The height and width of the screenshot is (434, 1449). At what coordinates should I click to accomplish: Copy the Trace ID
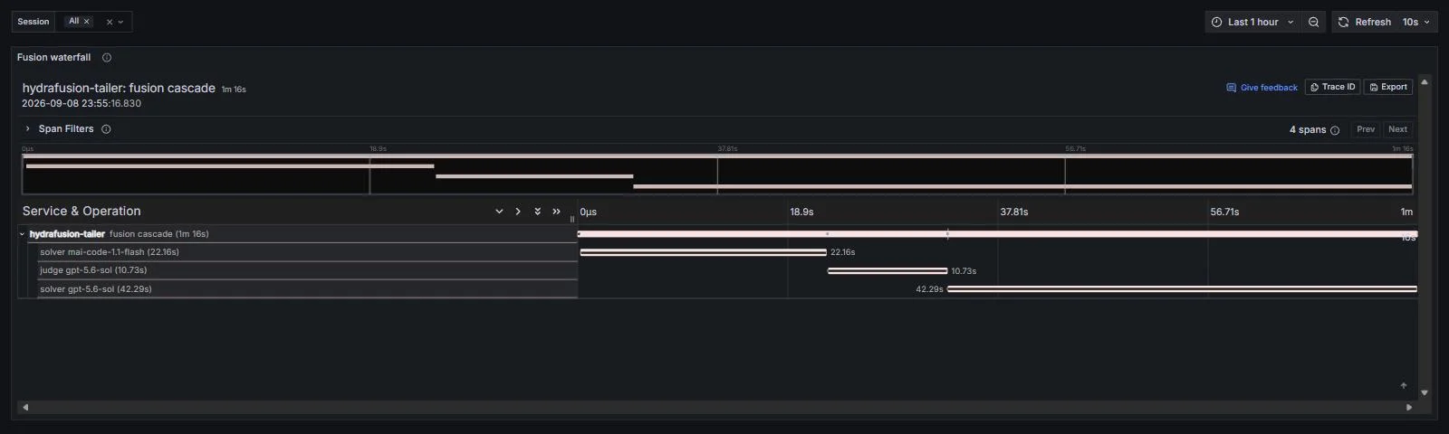1332,87
